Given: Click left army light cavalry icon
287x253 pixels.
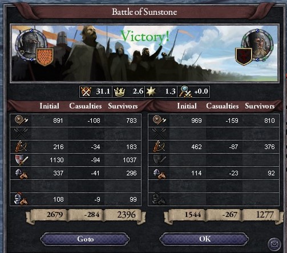Looking at the screenshot, I should pos(21,173).
